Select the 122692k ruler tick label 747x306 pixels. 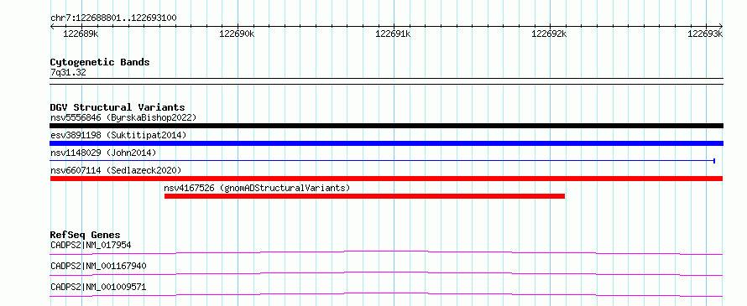549,34
